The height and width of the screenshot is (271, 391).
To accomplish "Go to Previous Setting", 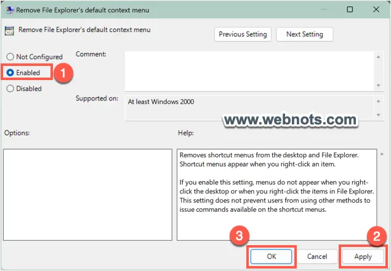I will (x=243, y=34).
